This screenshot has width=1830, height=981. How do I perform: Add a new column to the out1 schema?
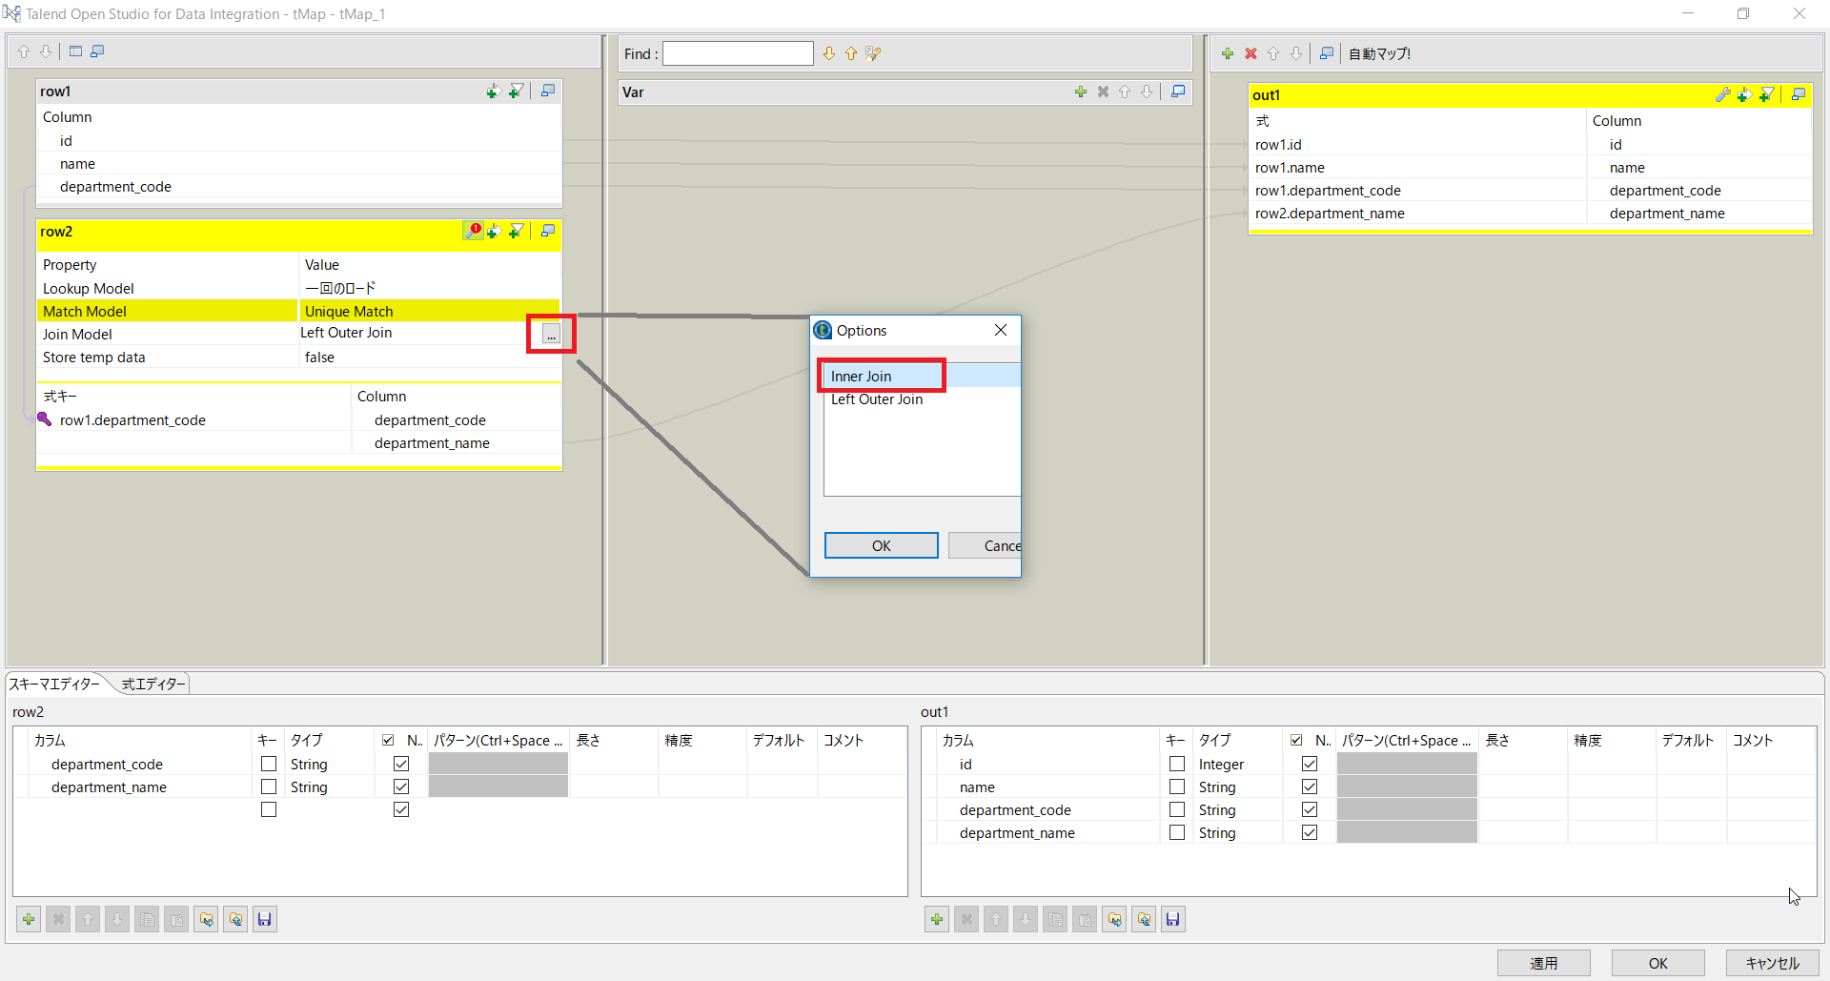tap(937, 919)
